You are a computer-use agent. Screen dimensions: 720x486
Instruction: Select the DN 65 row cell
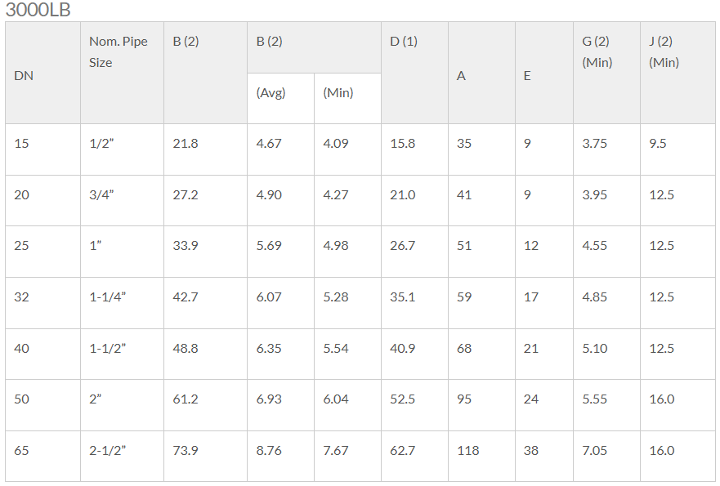click(42, 456)
